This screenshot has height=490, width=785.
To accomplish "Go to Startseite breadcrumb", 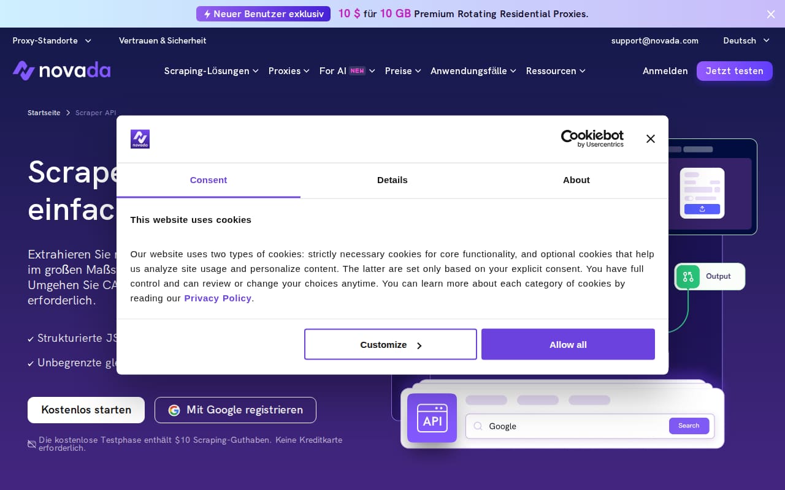I will [44, 113].
